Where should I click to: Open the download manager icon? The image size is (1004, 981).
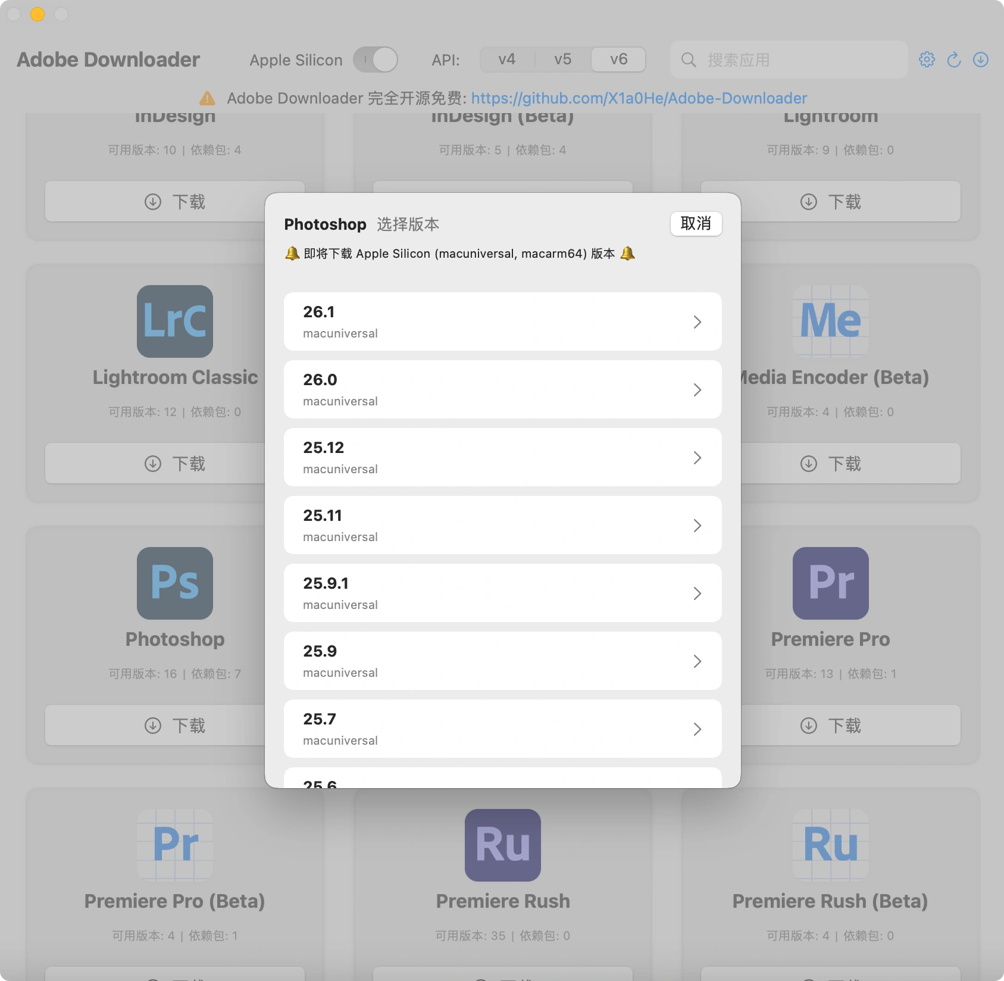coord(981,60)
